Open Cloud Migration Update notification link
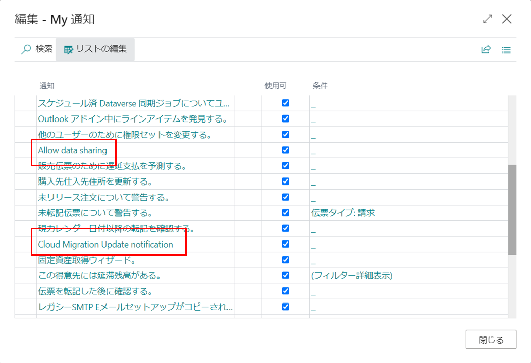This screenshot has width=531, height=363. pos(105,244)
